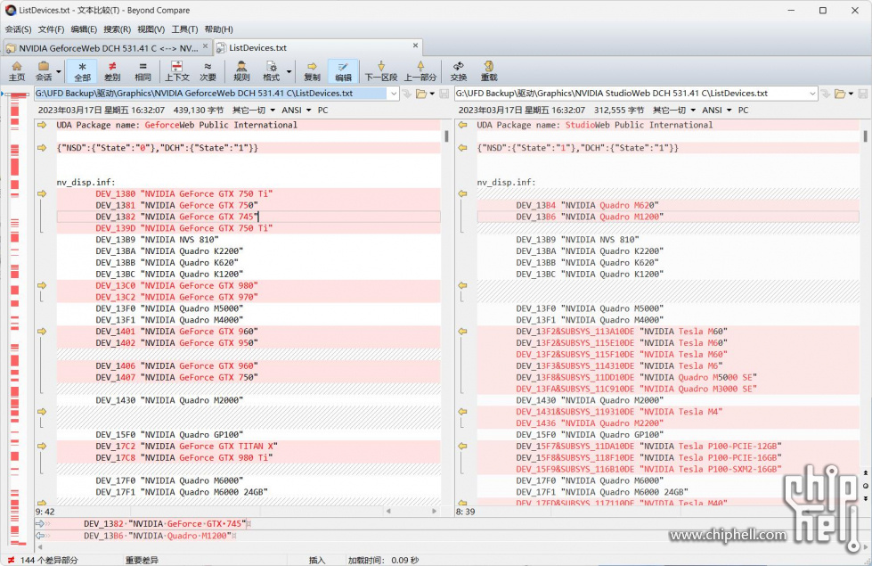Open the 搜索(R) menu
Viewport: 872px width, 566px height.
click(x=117, y=29)
